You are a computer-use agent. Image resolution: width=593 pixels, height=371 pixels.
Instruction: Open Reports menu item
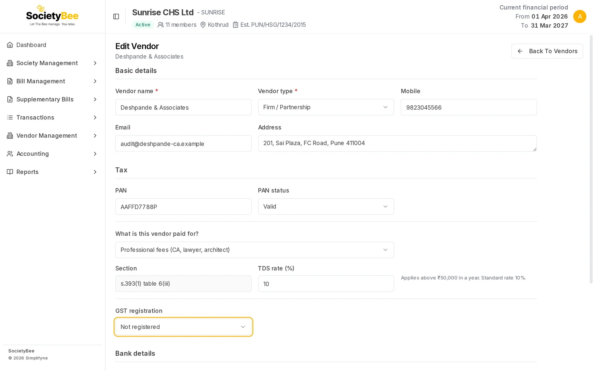(x=52, y=172)
